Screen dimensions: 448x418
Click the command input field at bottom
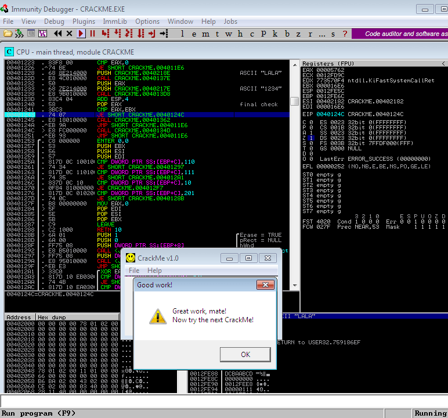(224, 401)
